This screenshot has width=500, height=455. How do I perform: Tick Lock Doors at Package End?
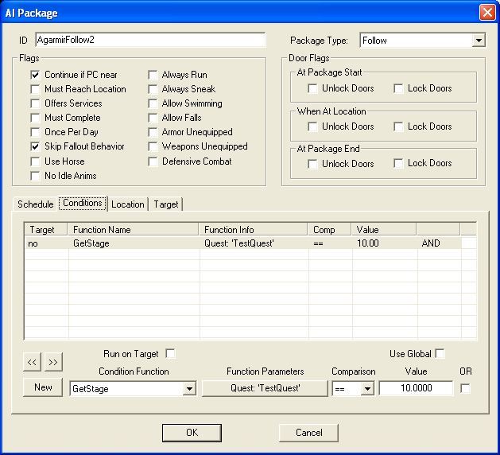[398, 164]
